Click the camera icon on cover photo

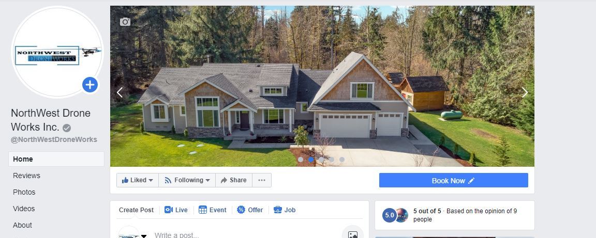(125, 22)
